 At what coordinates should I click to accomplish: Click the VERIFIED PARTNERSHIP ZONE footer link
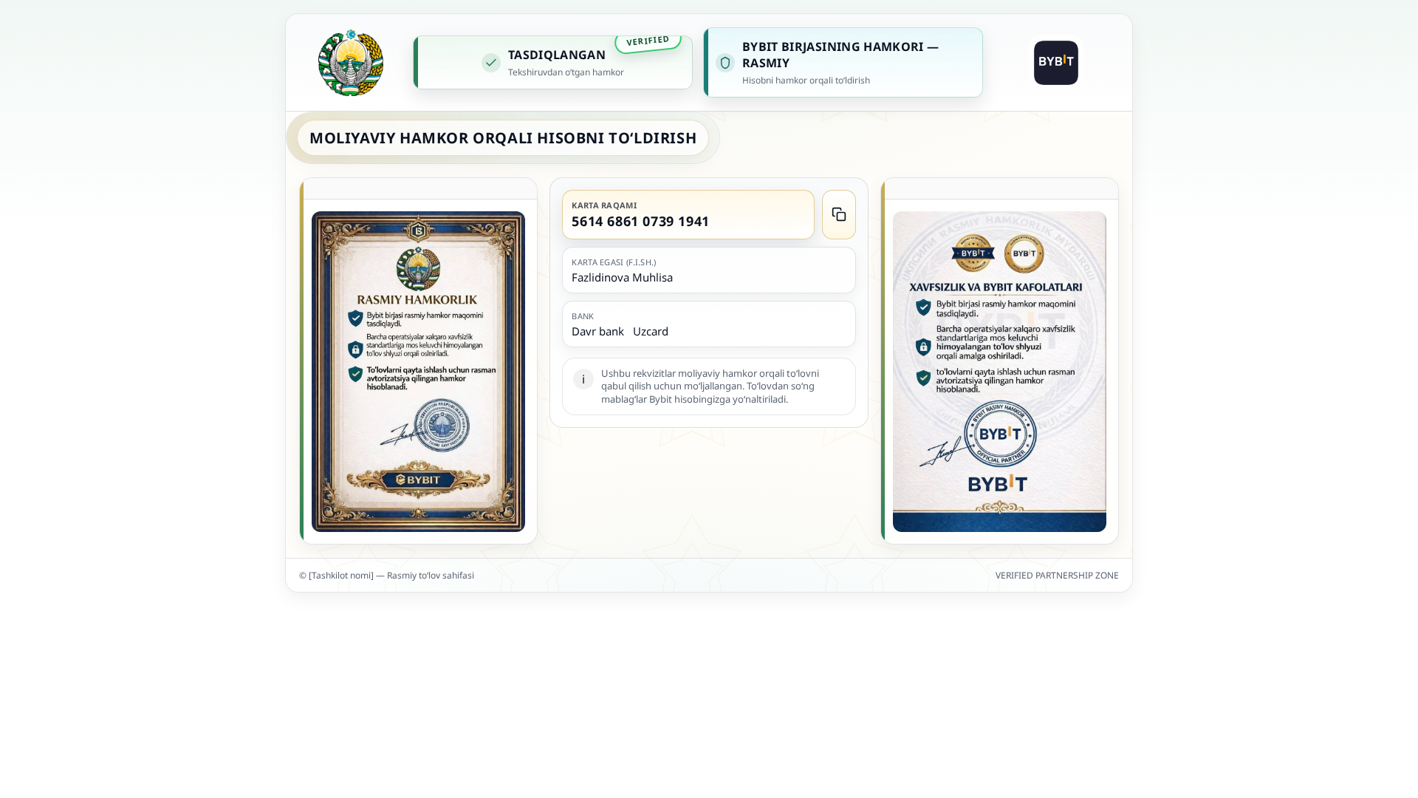pos(1056,575)
